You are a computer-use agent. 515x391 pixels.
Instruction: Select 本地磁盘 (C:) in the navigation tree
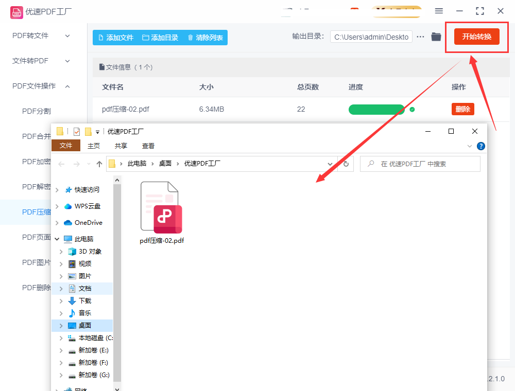96,338
